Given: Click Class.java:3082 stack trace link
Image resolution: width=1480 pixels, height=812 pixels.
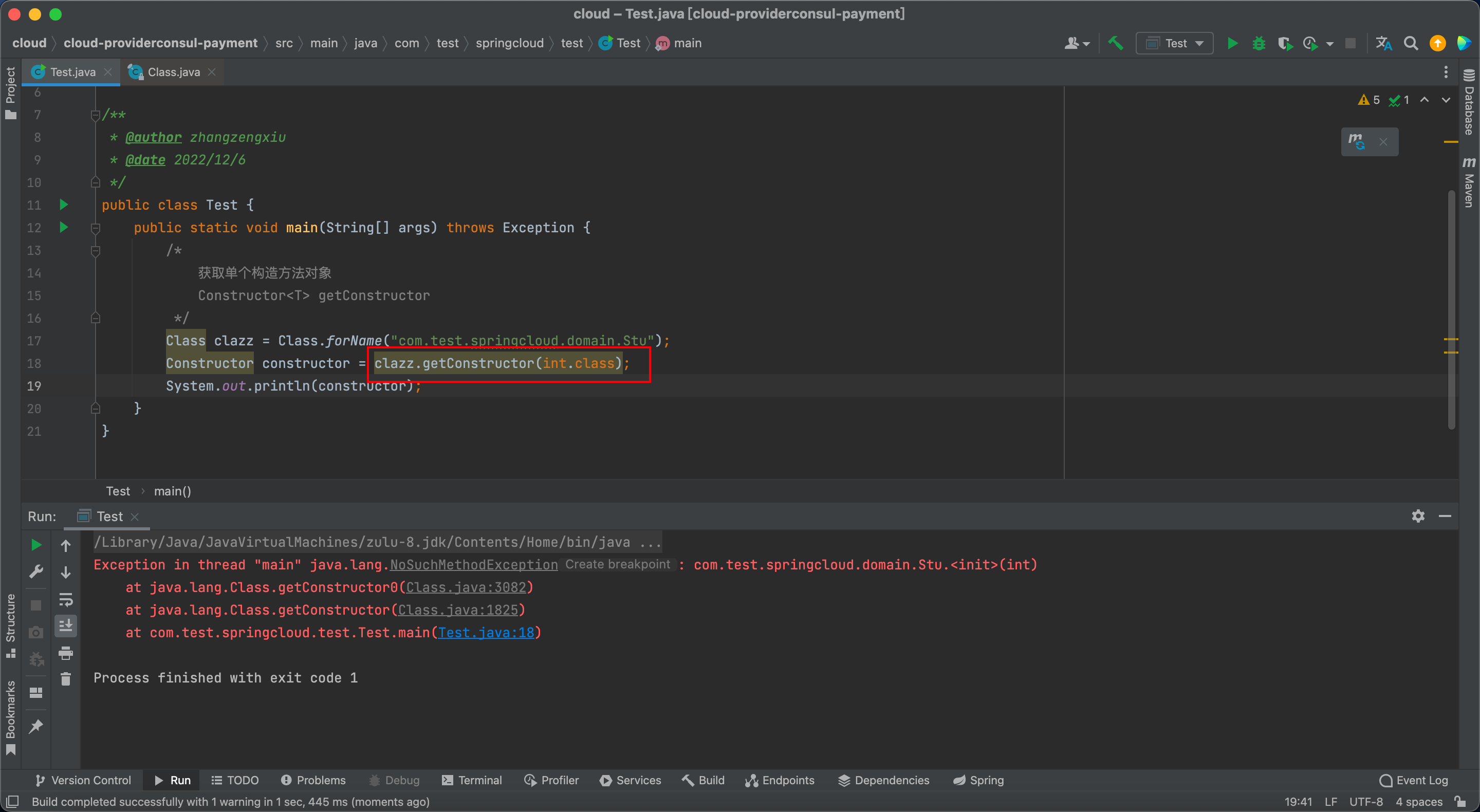Looking at the screenshot, I should (466, 587).
